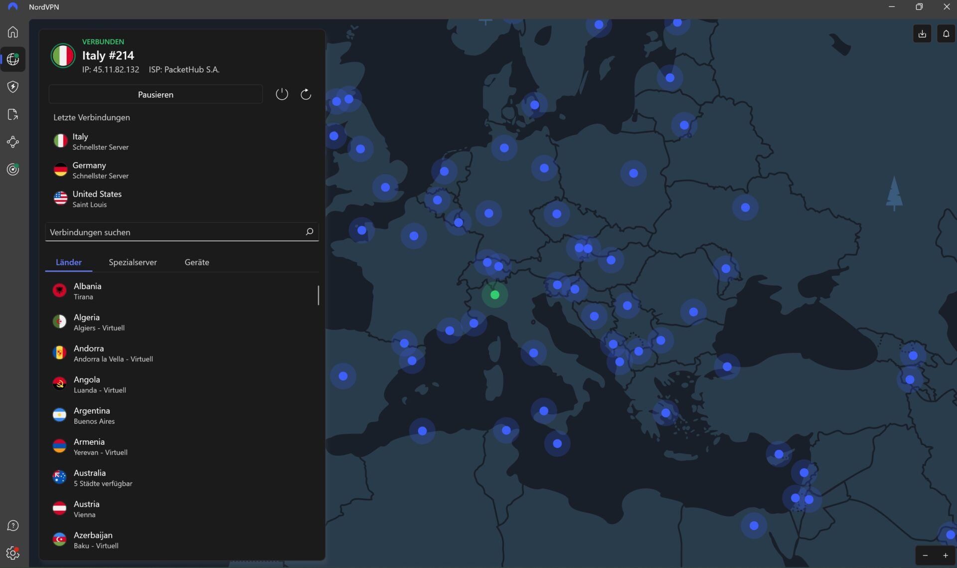
Task: Switch to the Länder tab
Action: tap(69, 262)
